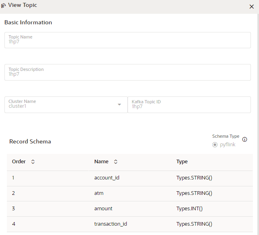This screenshot has height=235, width=259.
Task: Click the Types.STRING() cell for transaction_id
Action: point(194,224)
